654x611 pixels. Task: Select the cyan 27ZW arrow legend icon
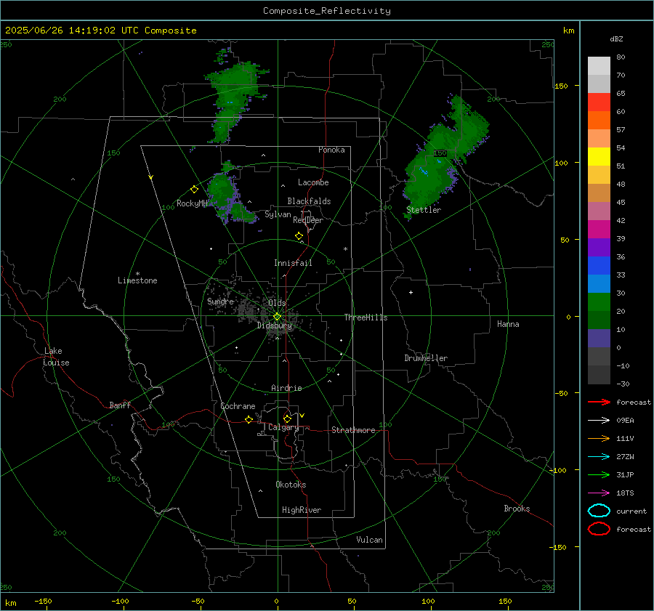click(x=599, y=457)
